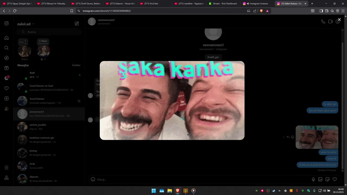The image size is (347, 195).
Task: Click the 'deccal misin gece gece' message bubble
Action: [x=322, y=110]
